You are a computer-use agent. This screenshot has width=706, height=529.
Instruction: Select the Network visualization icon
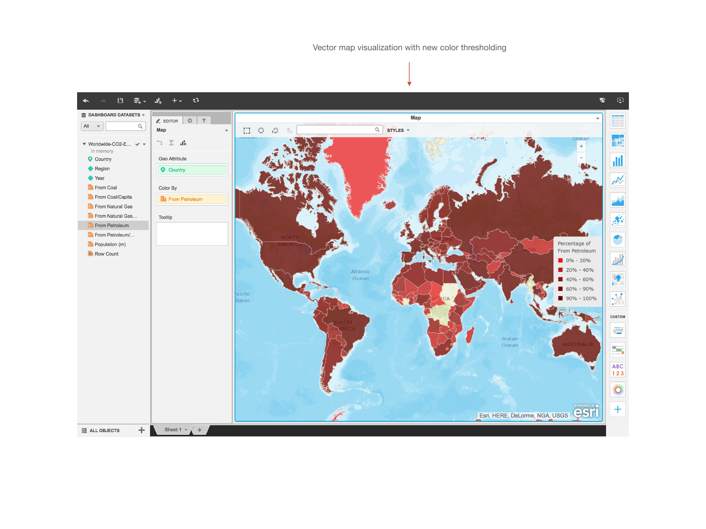[618, 299]
